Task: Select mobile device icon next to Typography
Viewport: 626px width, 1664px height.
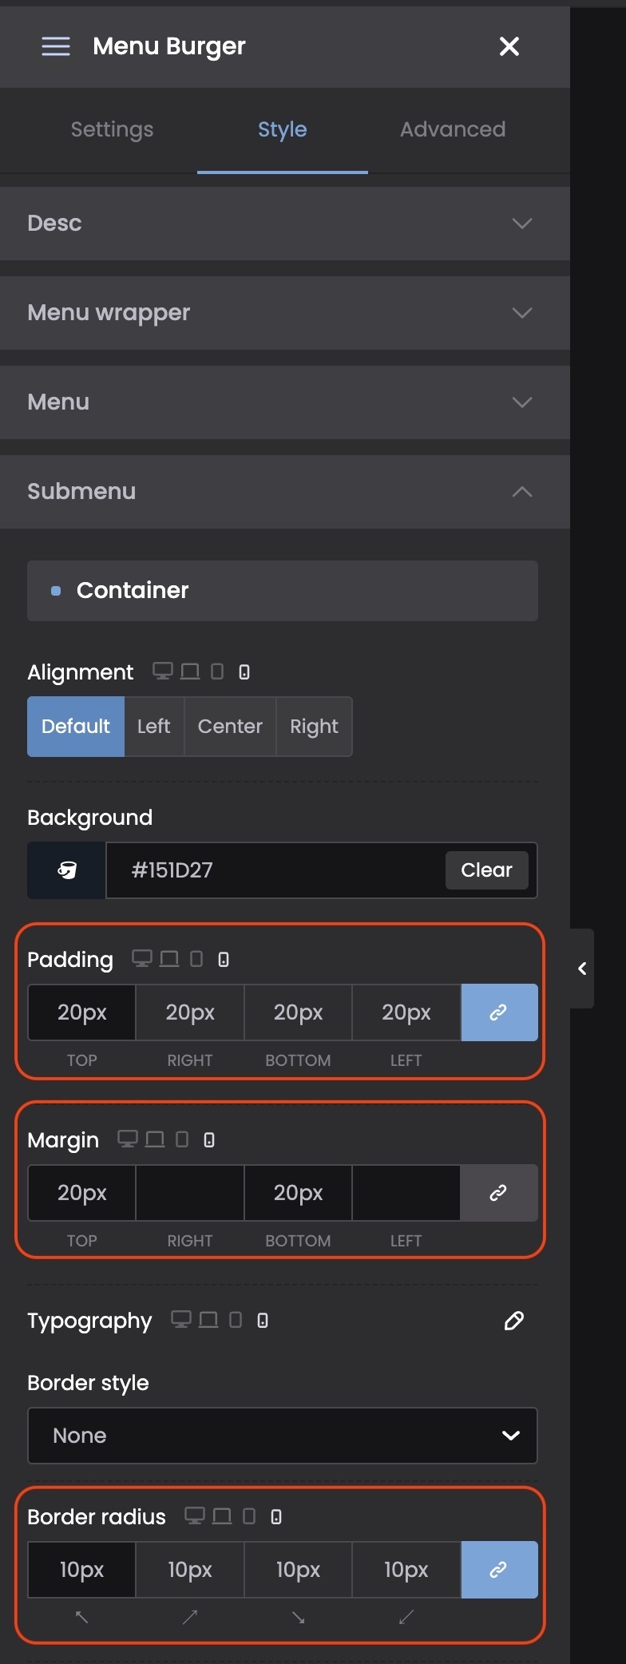Action: 263,1320
